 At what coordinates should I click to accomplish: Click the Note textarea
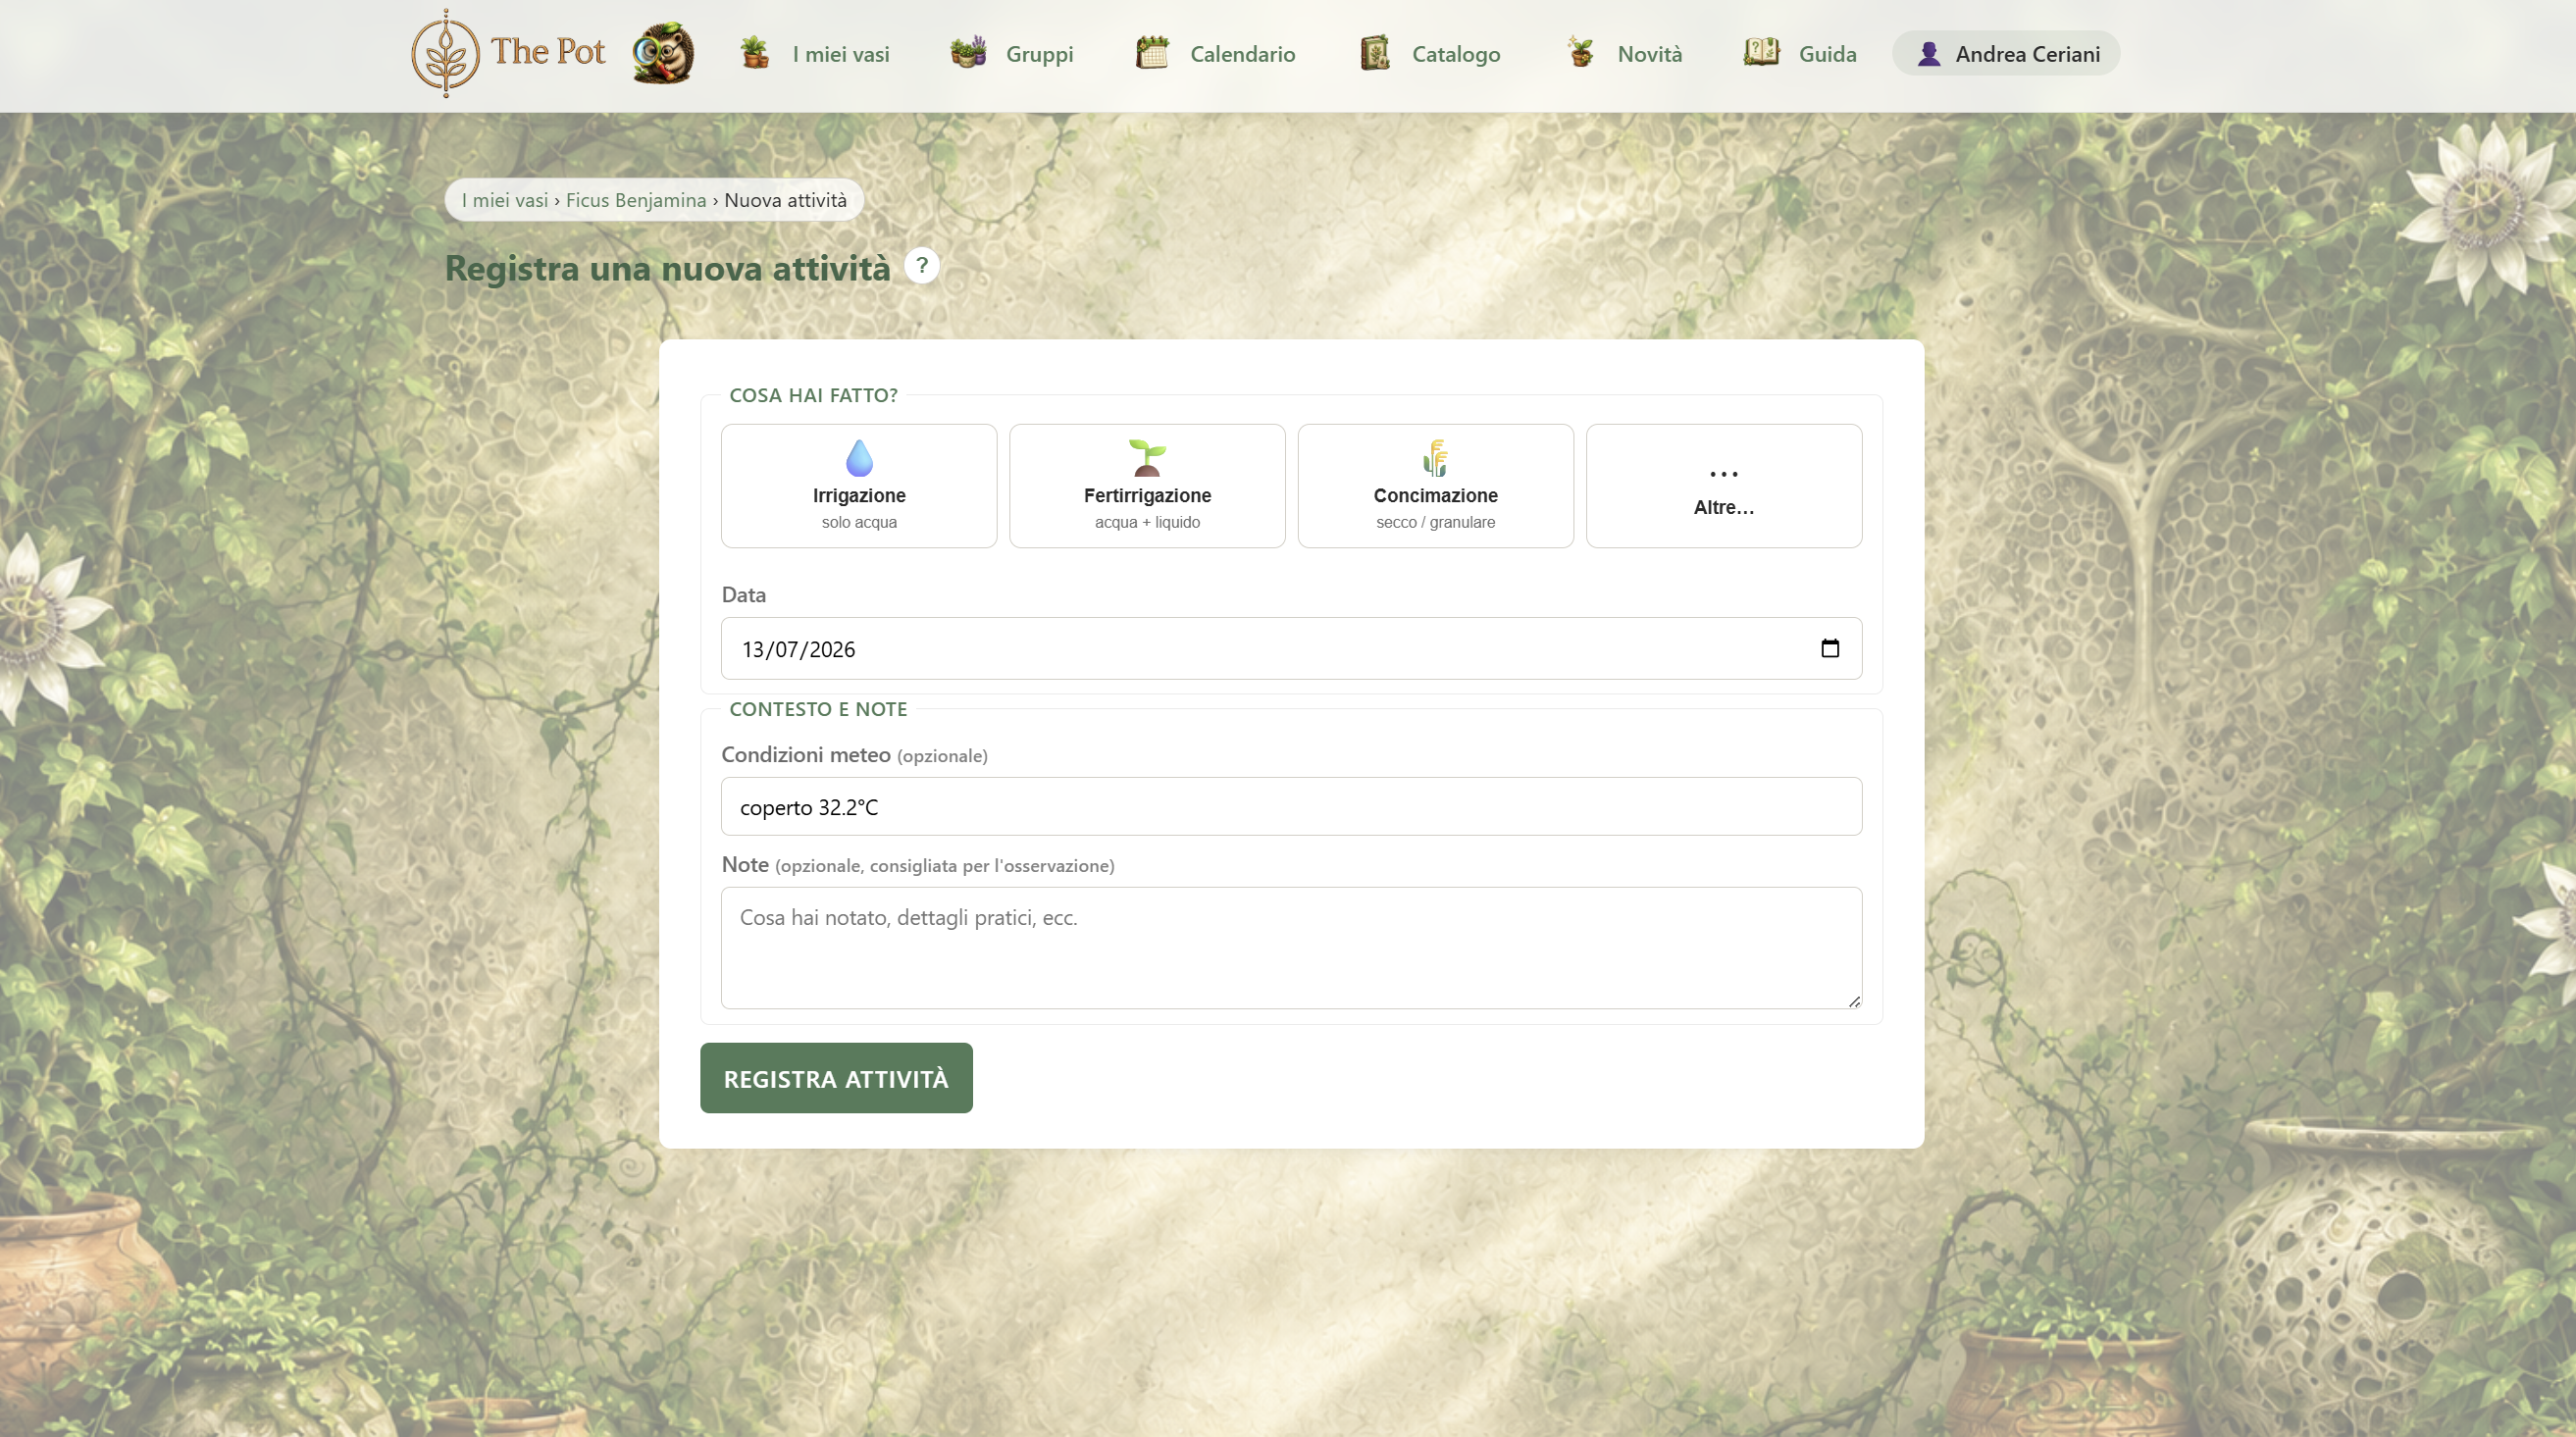(x=1291, y=947)
